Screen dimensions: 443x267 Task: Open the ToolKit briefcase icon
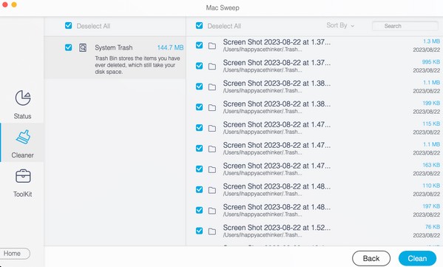coord(23,176)
